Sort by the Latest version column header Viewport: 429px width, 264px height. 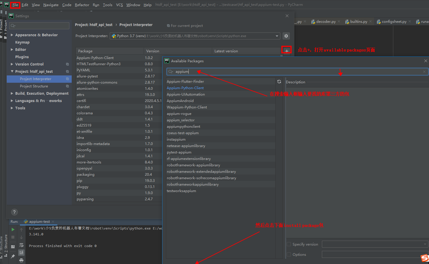[x=246, y=51]
